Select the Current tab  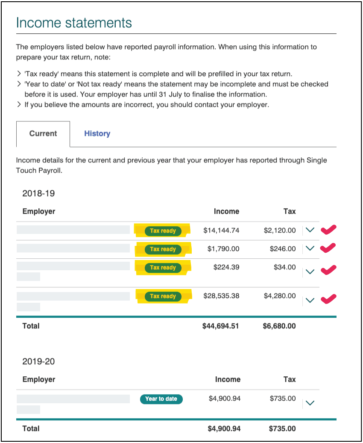[43, 133]
